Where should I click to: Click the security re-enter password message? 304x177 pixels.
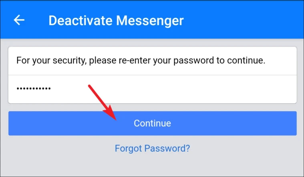[141, 61]
